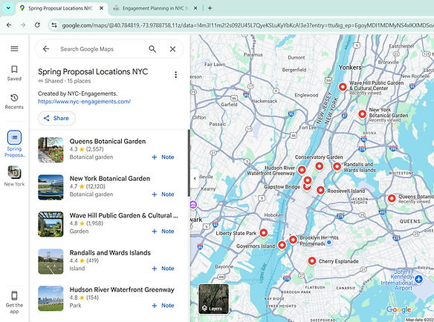This screenshot has height=322, width=434.
Task: Open the list's three-dot more options menu
Action: (176, 75)
